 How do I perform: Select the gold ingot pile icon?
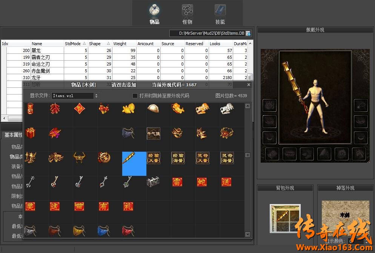tap(128, 108)
